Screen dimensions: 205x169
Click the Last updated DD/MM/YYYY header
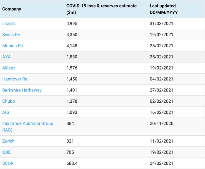point(164,9)
